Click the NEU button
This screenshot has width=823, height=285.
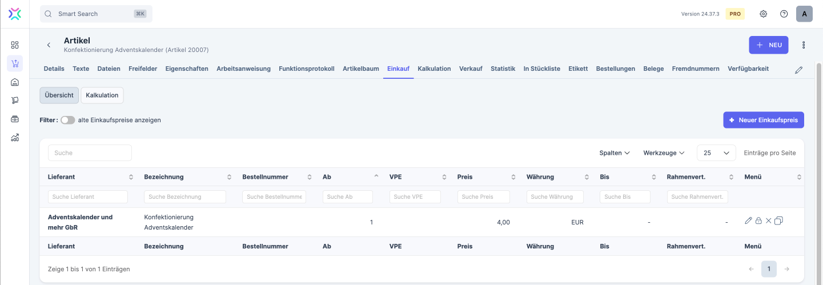pyautogui.click(x=768, y=45)
